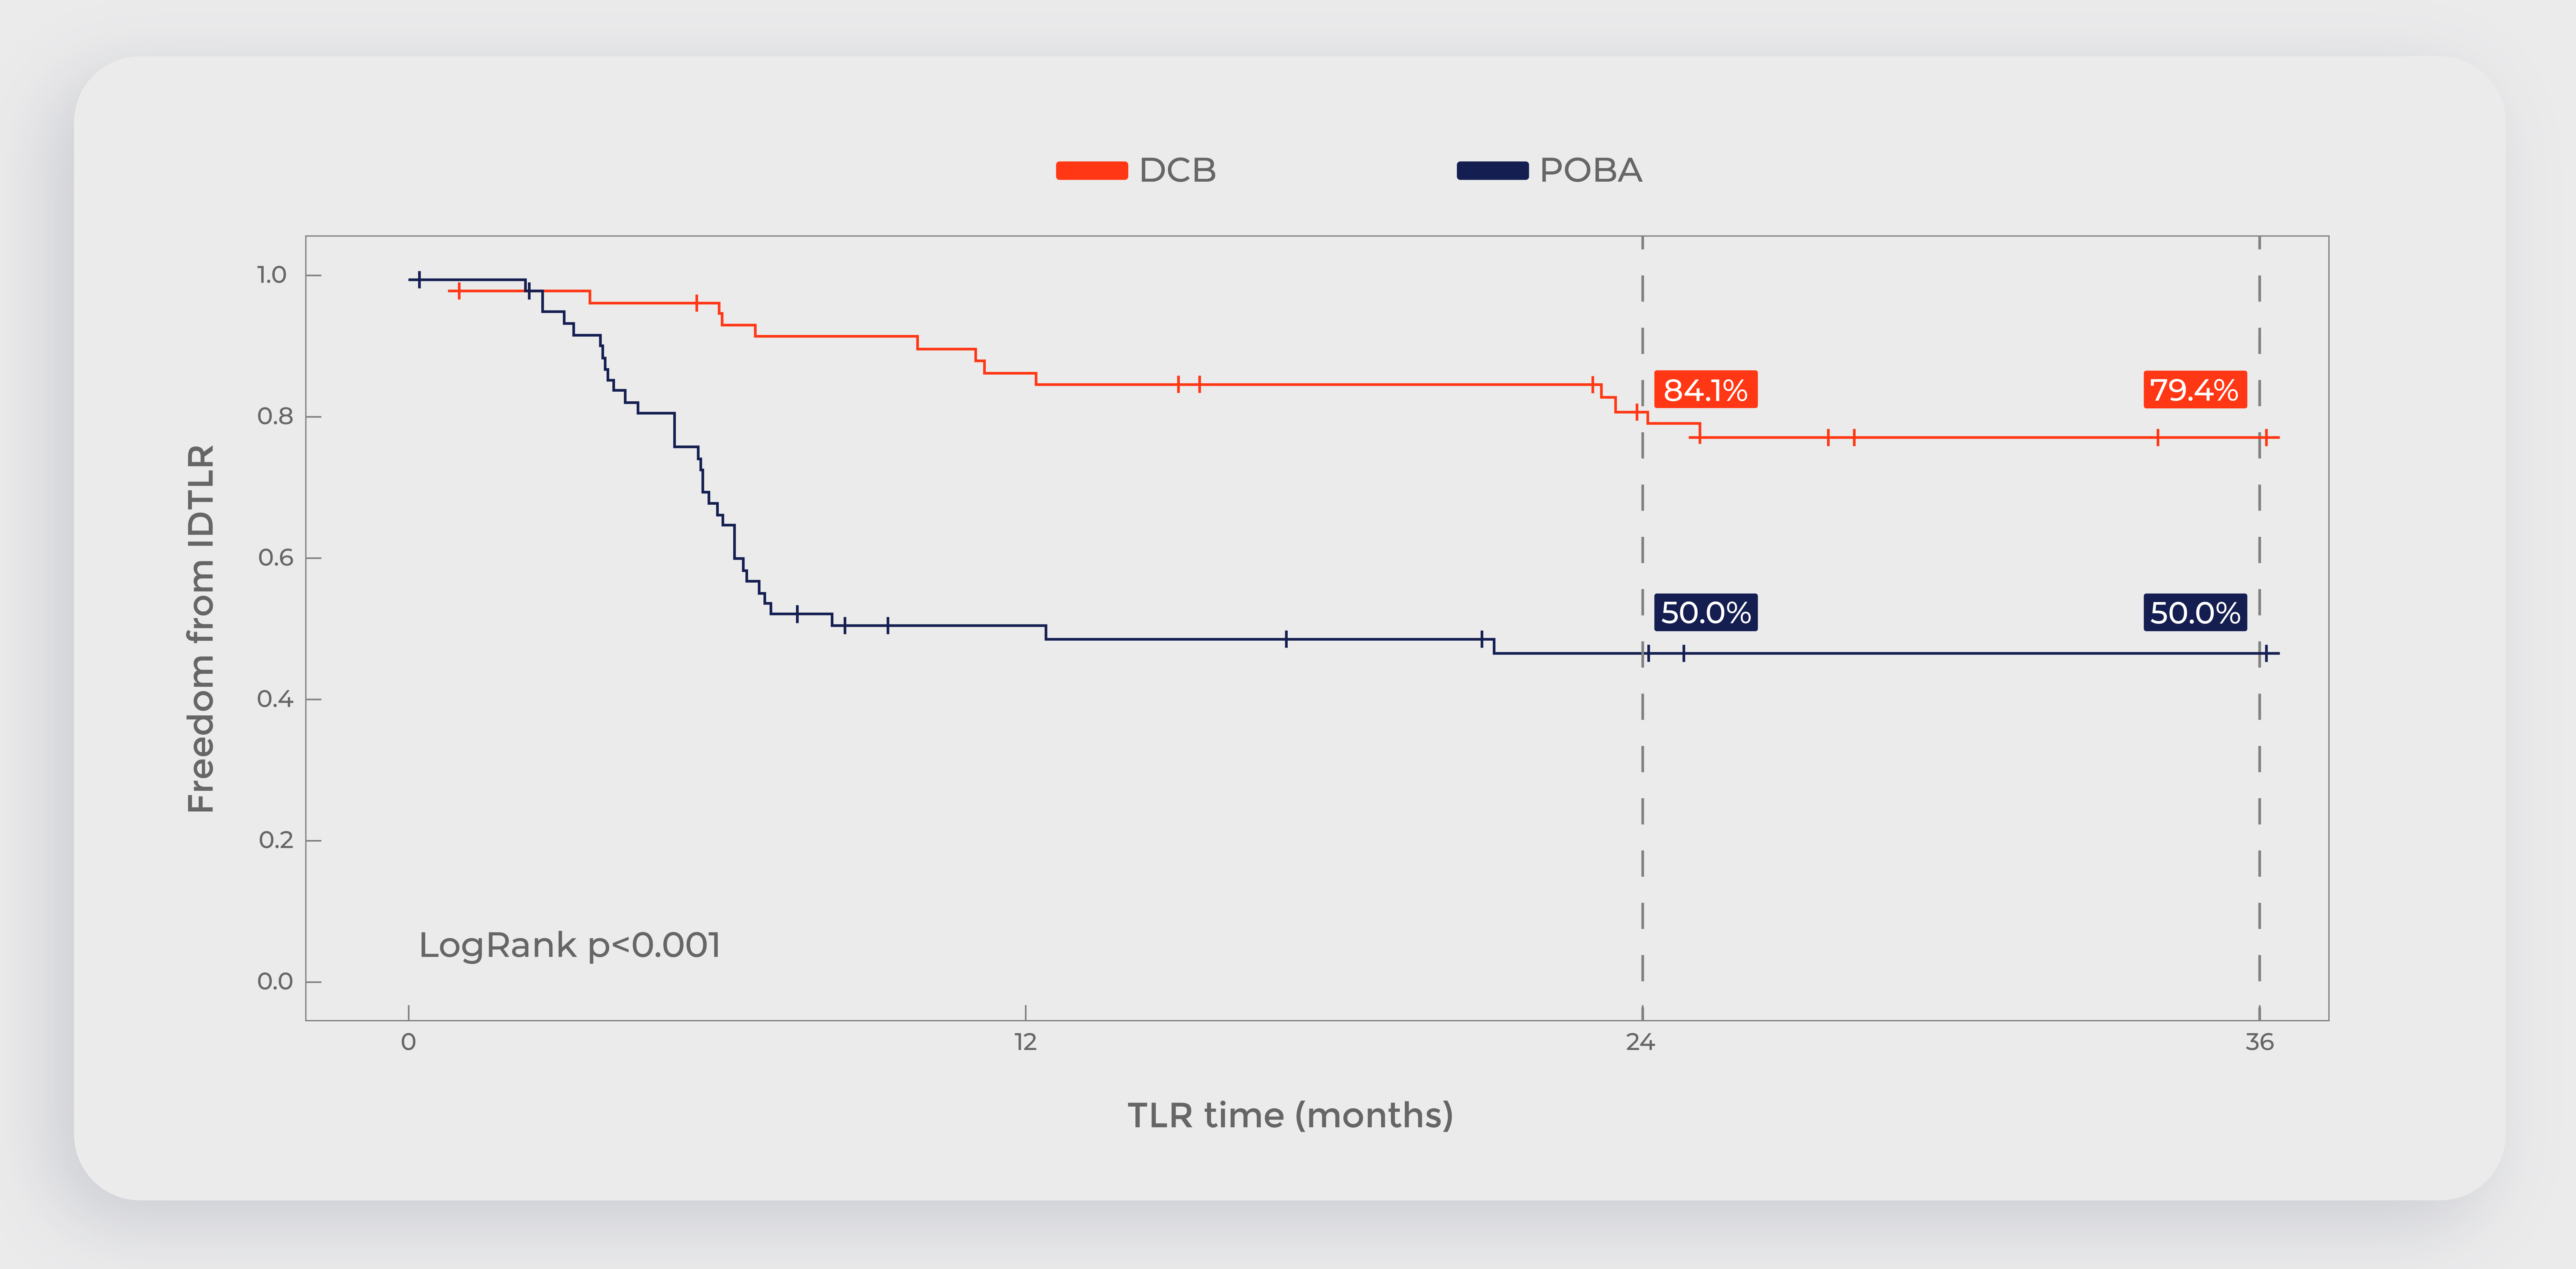This screenshot has width=2576, height=1269.
Task: Click the 0.2 tick label on y-axis
Action: (275, 840)
